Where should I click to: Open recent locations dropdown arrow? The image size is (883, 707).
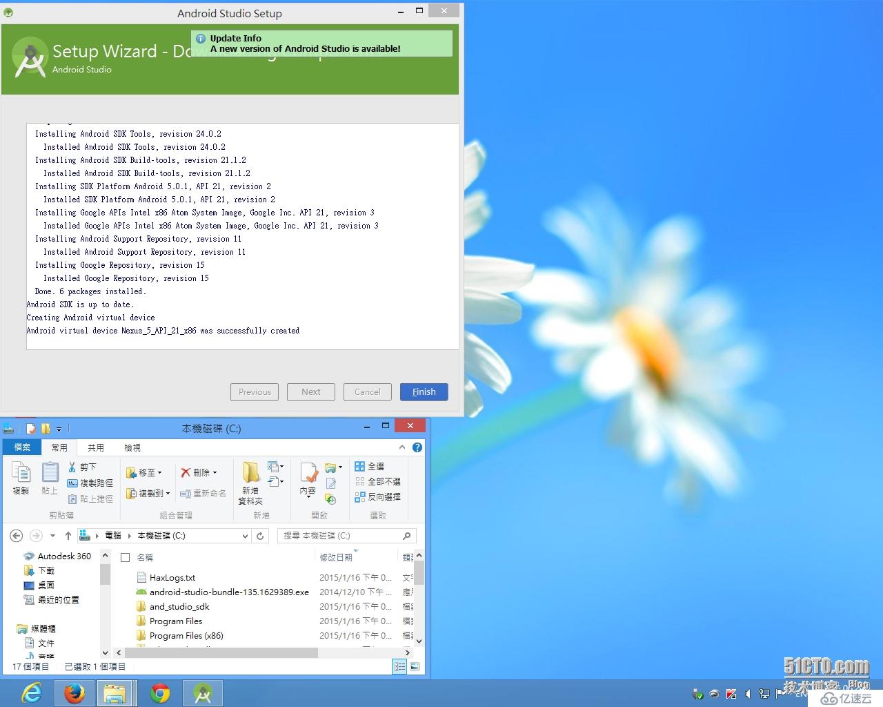click(52, 536)
